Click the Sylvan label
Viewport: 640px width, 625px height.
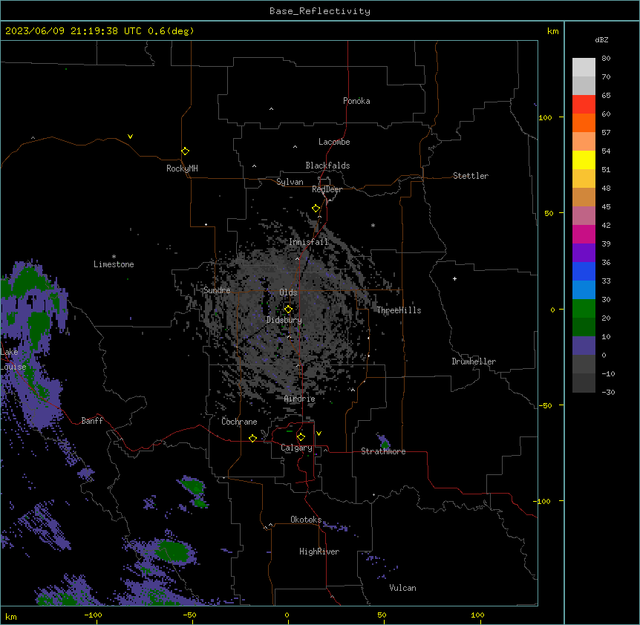(290, 182)
